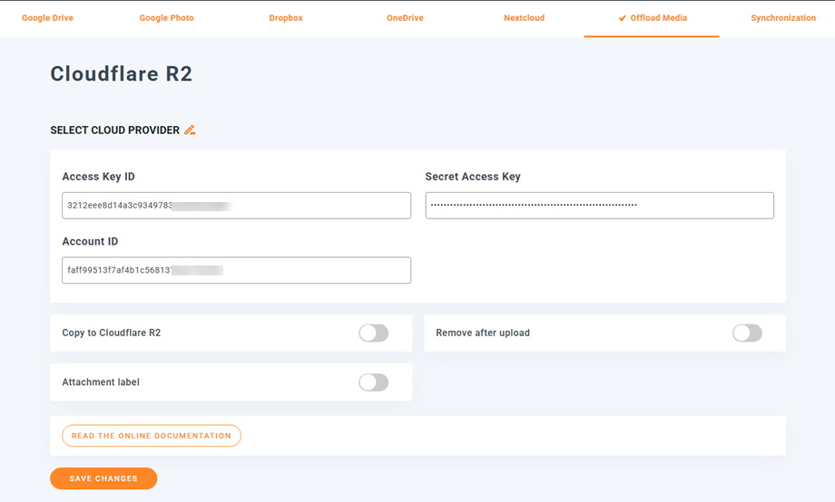Click the Save Changes button
The height and width of the screenshot is (502, 835).
coord(103,478)
